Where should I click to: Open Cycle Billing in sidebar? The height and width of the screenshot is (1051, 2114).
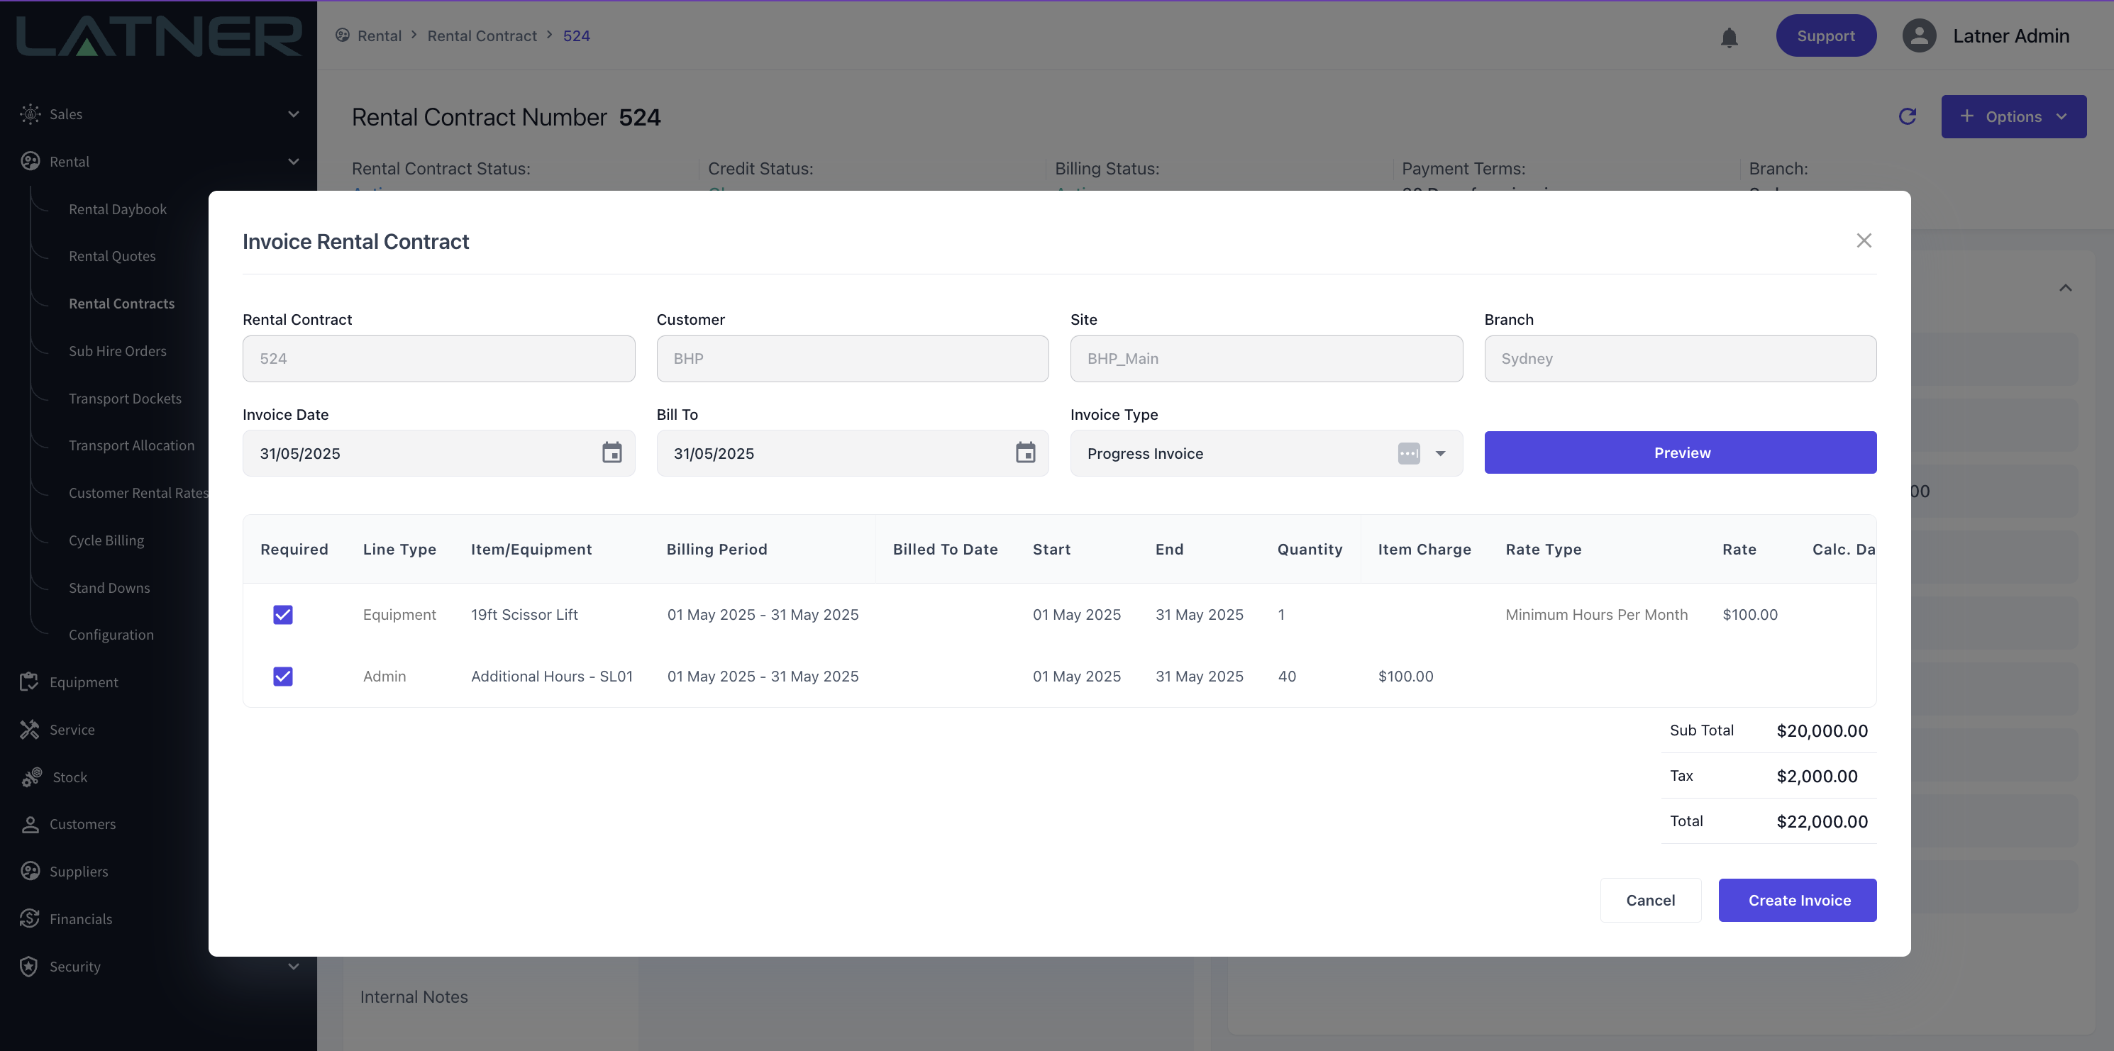click(x=106, y=540)
